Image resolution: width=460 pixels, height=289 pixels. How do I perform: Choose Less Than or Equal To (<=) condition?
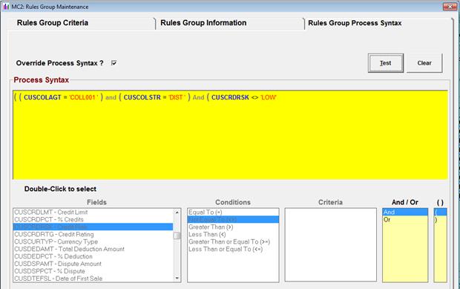coord(233,249)
